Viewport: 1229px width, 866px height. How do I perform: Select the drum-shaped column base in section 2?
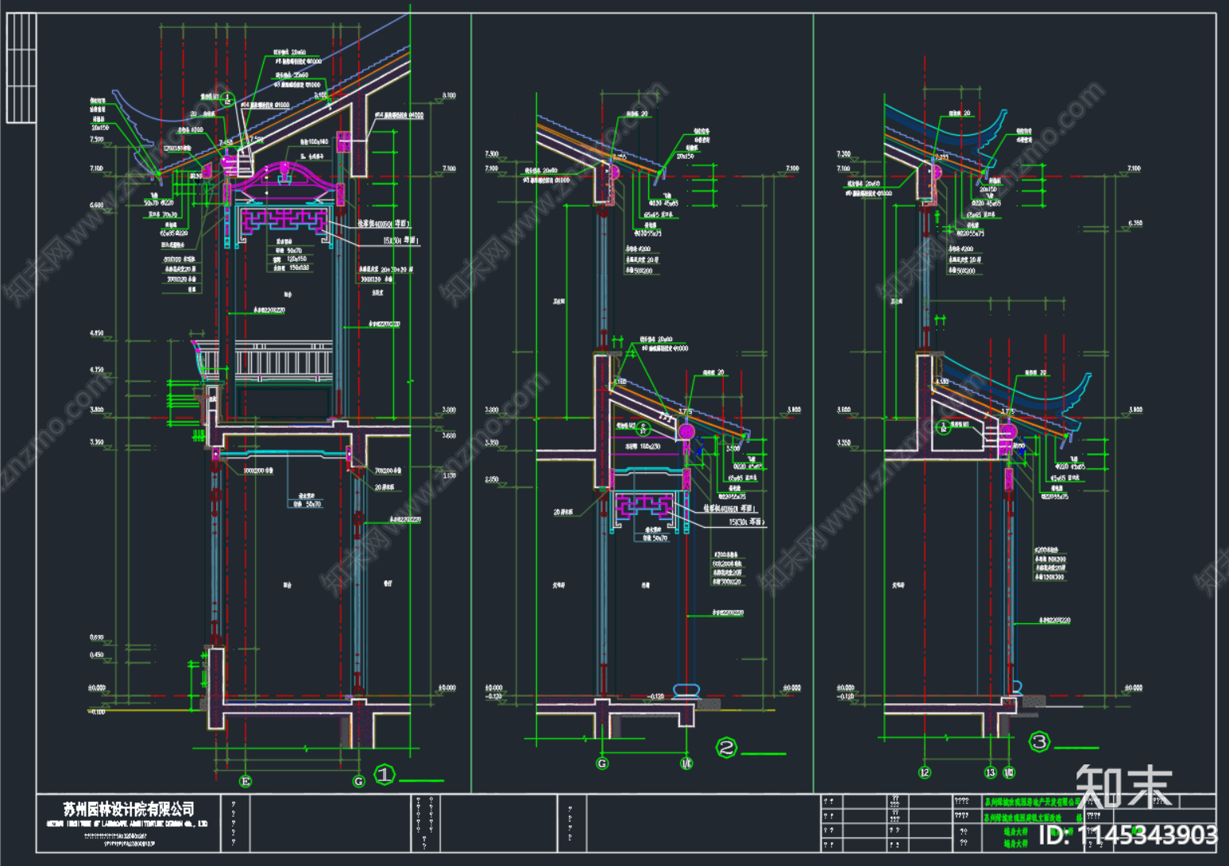point(686,691)
